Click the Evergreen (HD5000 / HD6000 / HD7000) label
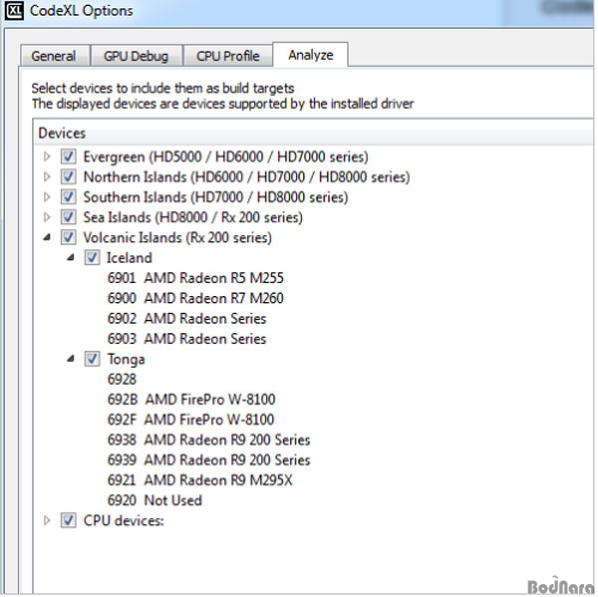 click(x=226, y=157)
